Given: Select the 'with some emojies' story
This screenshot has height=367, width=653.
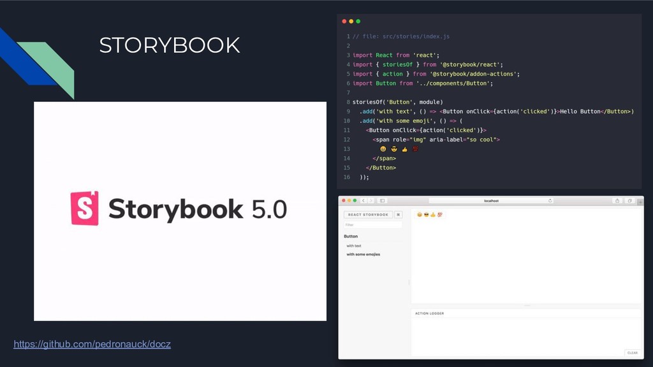Looking at the screenshot, I should click(363, 254).
